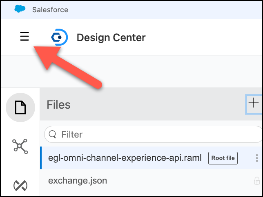263x197 pixels.
Task: Select the Files document icon in sidebar
Action: (20, 107)
